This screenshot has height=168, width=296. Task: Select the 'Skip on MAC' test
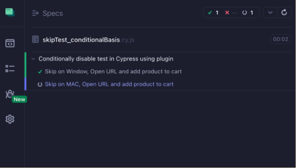click(x=109, y=84)
